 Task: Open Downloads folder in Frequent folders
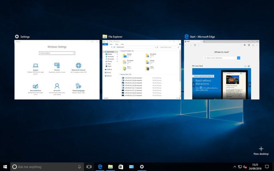[151, 55]
